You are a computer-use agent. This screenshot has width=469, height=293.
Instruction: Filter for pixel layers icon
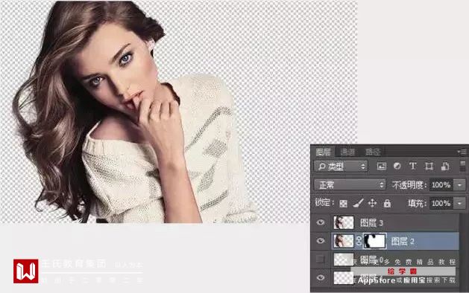(381, 166)
